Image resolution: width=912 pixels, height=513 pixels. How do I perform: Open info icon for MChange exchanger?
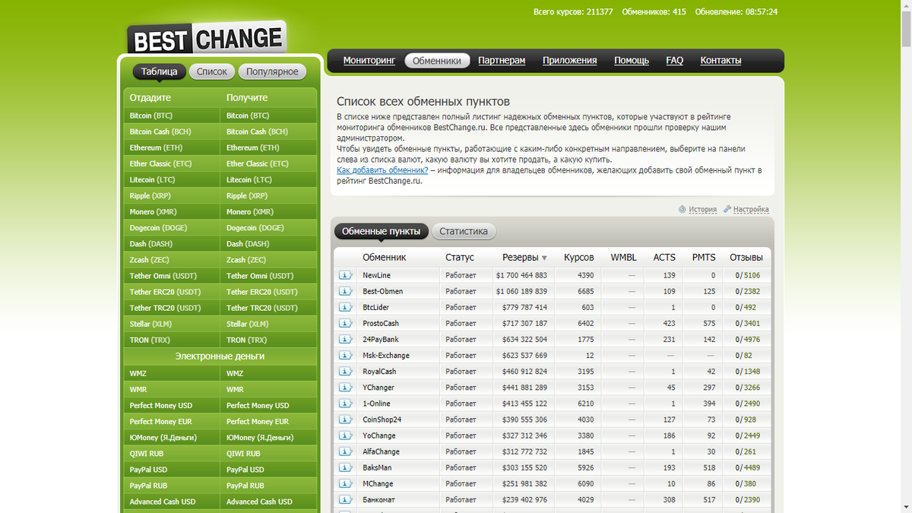(346, 483)
